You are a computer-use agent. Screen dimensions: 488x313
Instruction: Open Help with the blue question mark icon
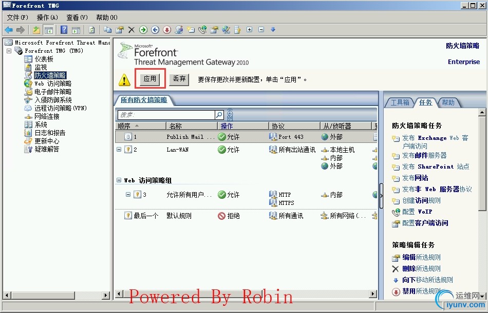pos(64,30)
